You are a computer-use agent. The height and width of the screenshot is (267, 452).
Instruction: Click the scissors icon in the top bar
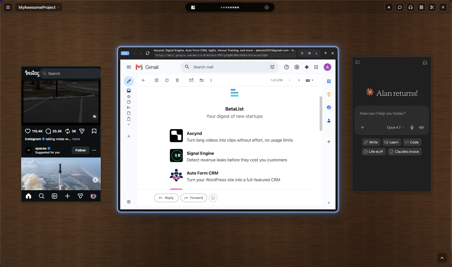pyautogui.click(x=432, y=7)
